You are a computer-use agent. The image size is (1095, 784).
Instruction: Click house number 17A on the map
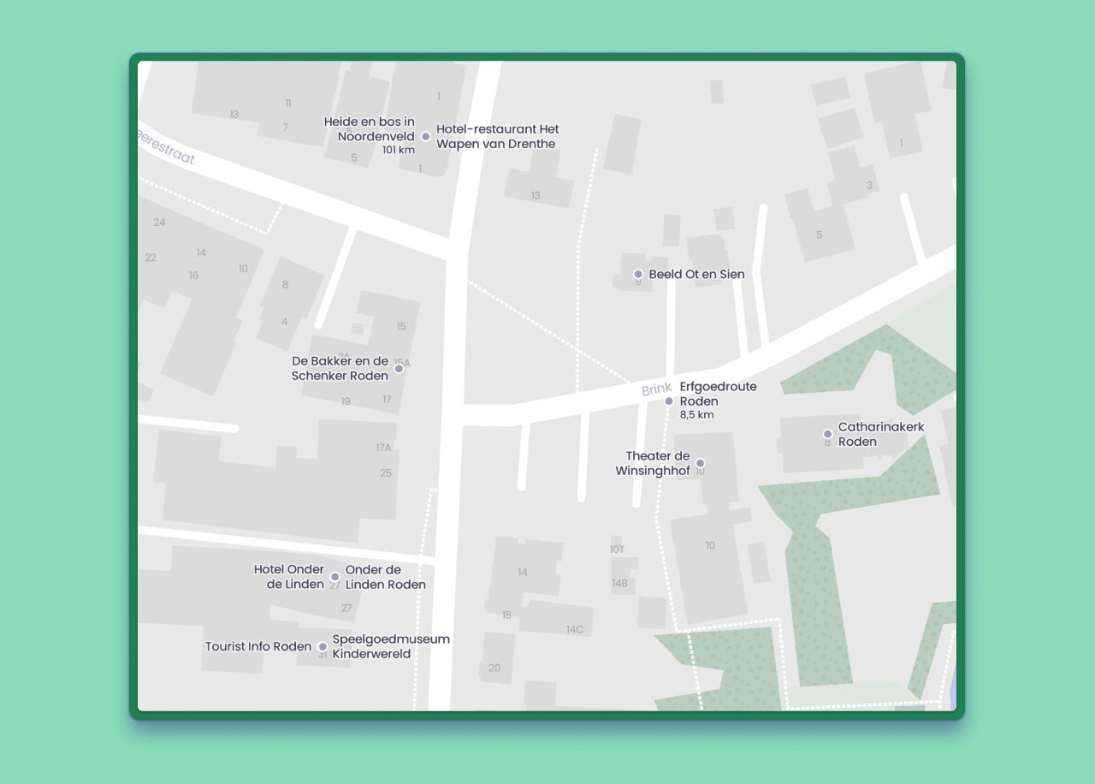[x=383, y=448]
